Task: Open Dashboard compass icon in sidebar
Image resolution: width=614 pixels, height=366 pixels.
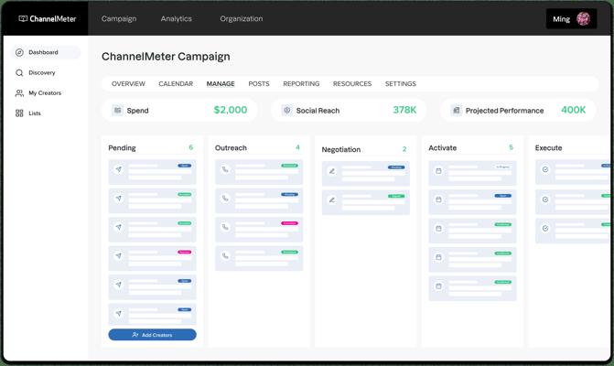Action: coord(19,53)
